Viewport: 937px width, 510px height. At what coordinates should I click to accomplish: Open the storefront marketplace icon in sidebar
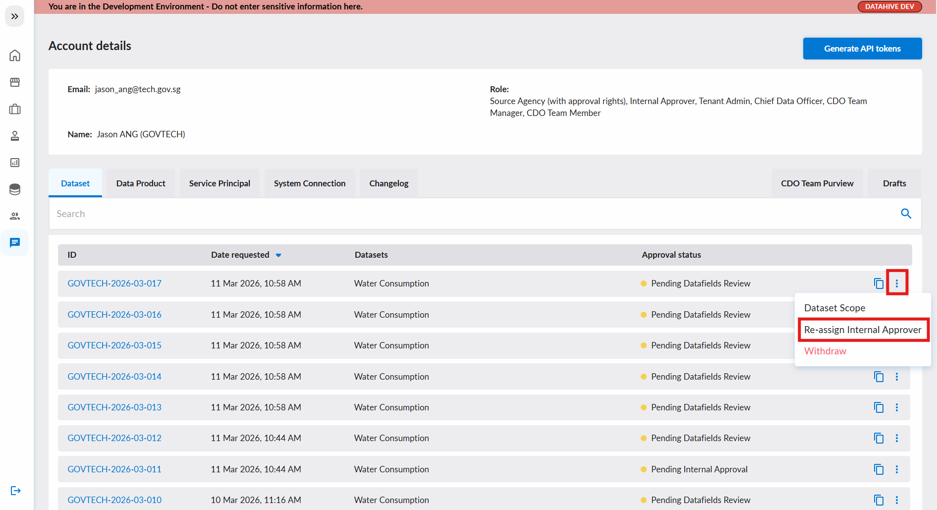(15, 82)
